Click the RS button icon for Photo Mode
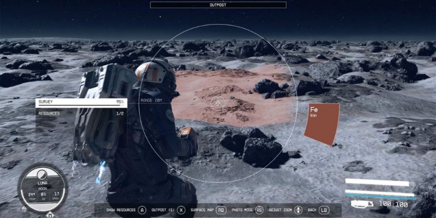436x218 pixels. coord(259,210)
